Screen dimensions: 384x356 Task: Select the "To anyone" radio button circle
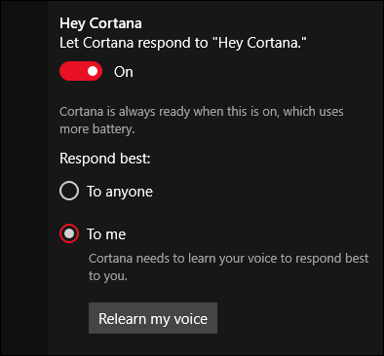(x=69, y=191)
